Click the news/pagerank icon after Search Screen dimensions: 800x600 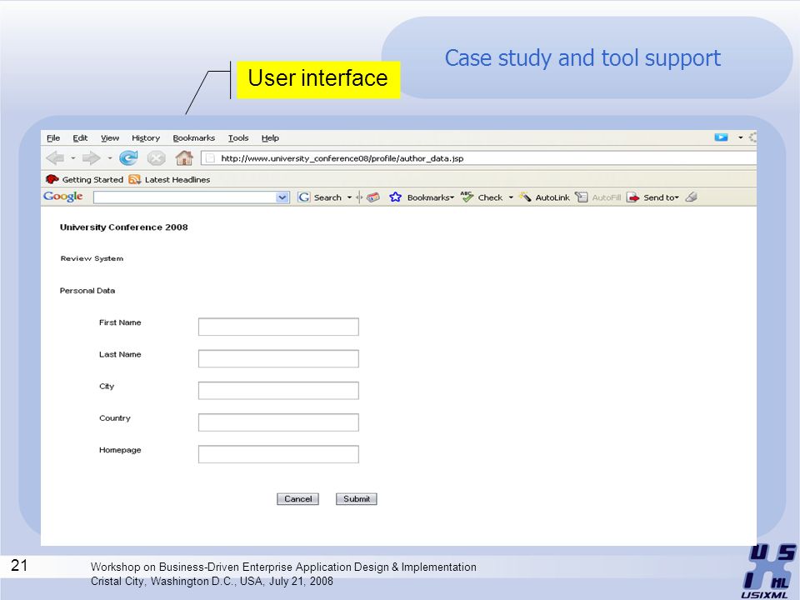[373, 197]
